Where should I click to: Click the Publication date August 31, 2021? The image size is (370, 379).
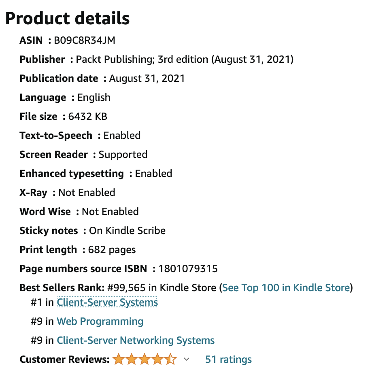coord(102,79)
